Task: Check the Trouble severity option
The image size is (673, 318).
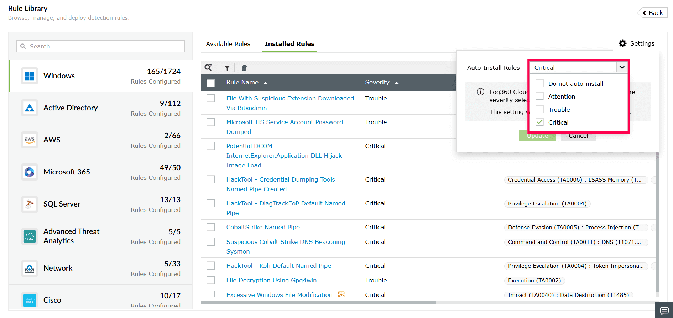Action: point(540,109)
